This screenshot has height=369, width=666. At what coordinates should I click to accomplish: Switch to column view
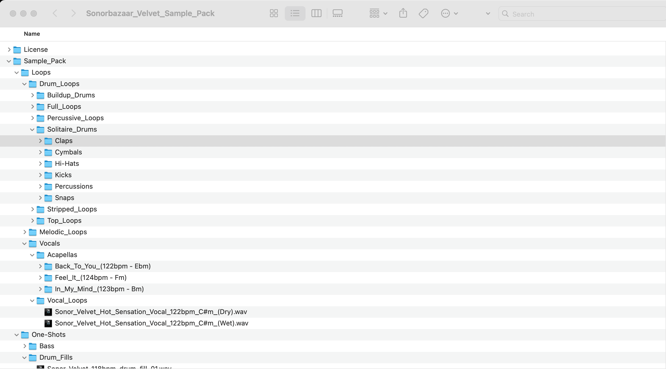[x=316, y=13]
